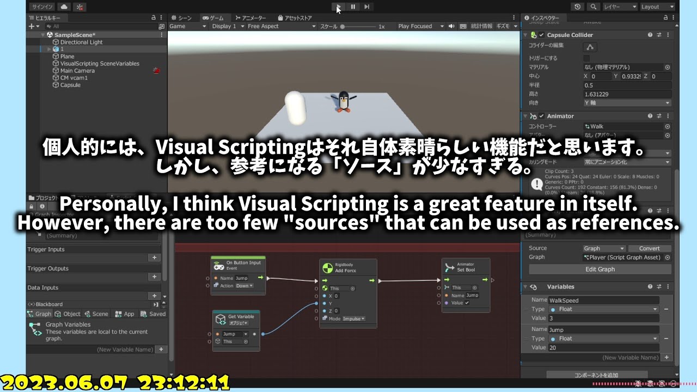Toggle the Mute Audio speaker icon

click(x=451, y=26)
